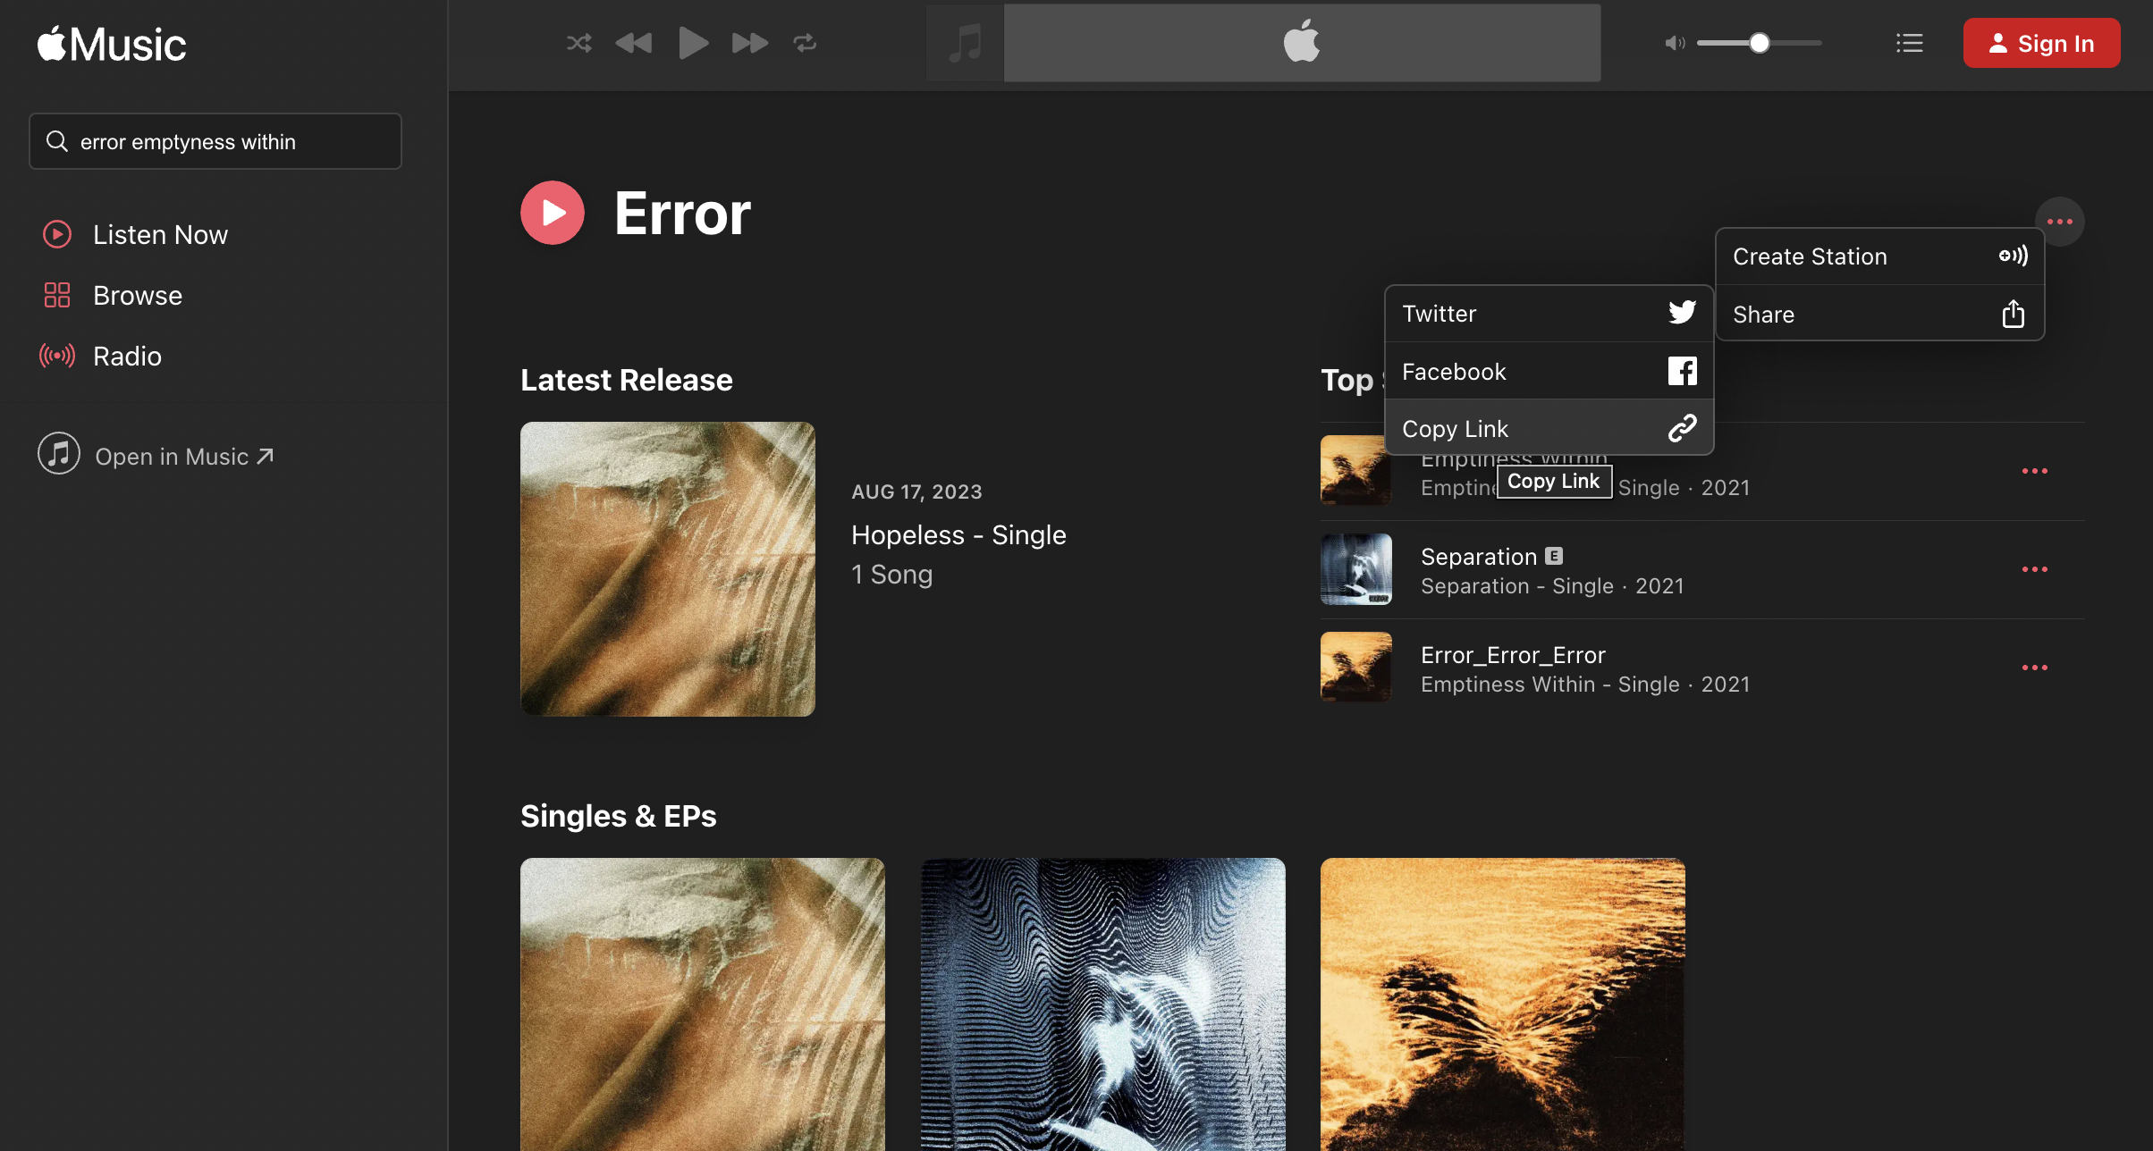Open Radio in sidebar
The height and width of the screenshot is (1151, 2153).
[127, 356]
